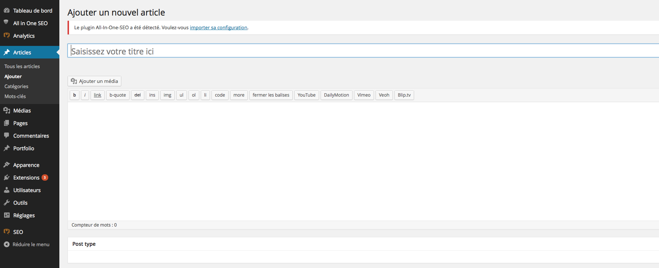
Task: Open the Tableau de bord dashboard icon
Action: [7, 10]
